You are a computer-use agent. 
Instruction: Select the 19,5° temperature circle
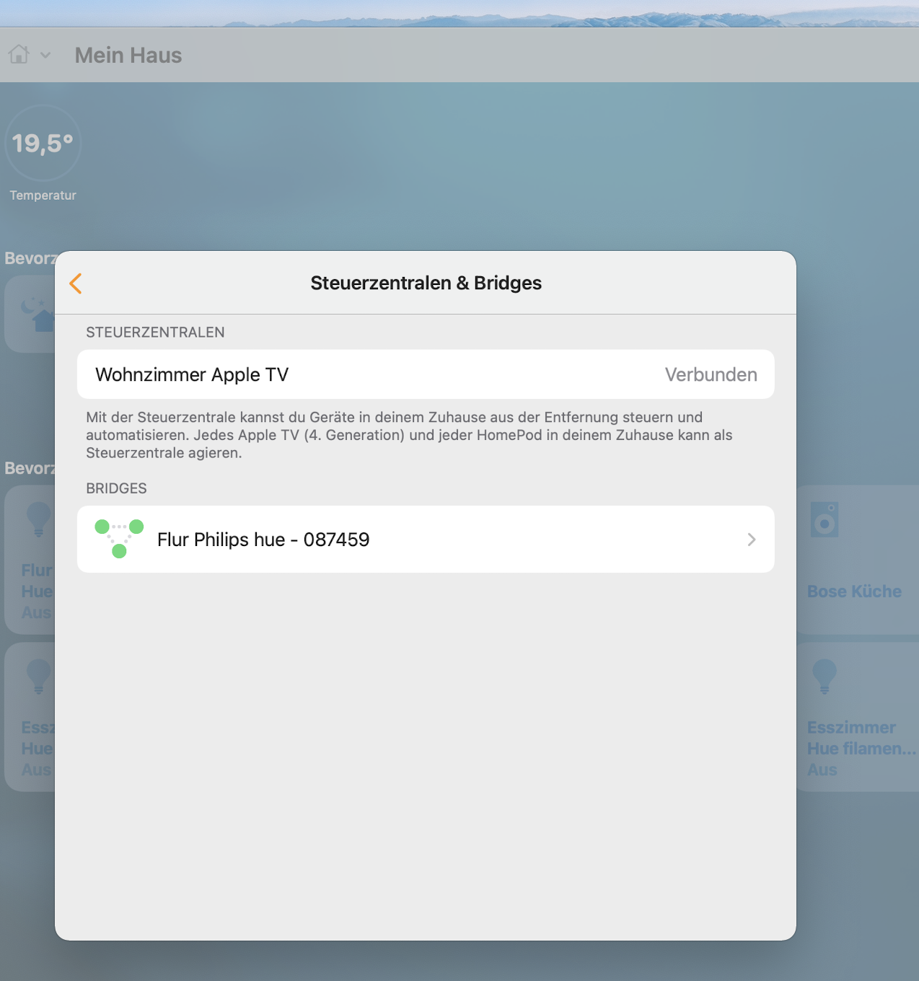[x=43, y=143]
